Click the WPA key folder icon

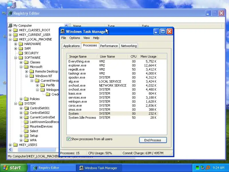click(x=26, y=140)
